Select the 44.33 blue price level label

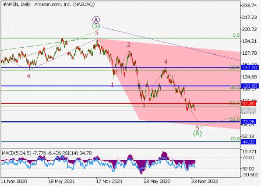248,142
